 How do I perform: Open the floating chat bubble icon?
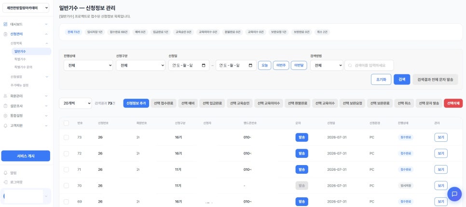click(x=454, y=194)
